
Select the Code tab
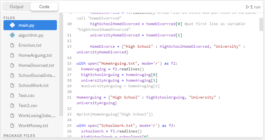point(44,7)
